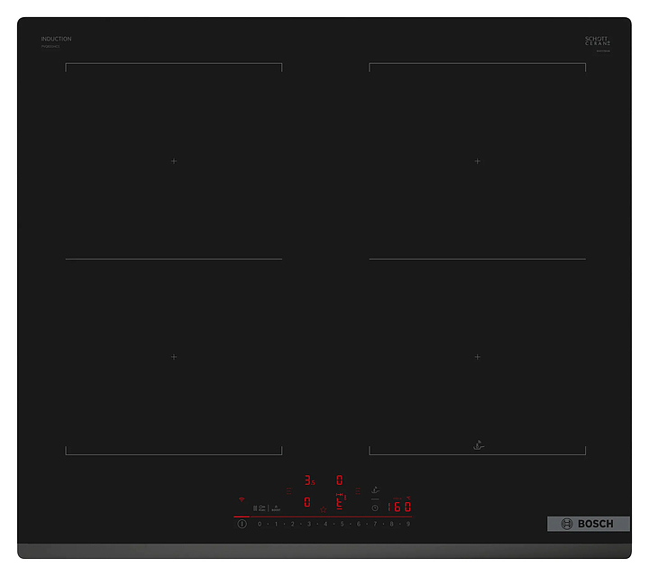Screen dimensions: 649x576
Task: Select the rear-left zone display showing 3
Action: pyautogui.click(x=307, y=480)
